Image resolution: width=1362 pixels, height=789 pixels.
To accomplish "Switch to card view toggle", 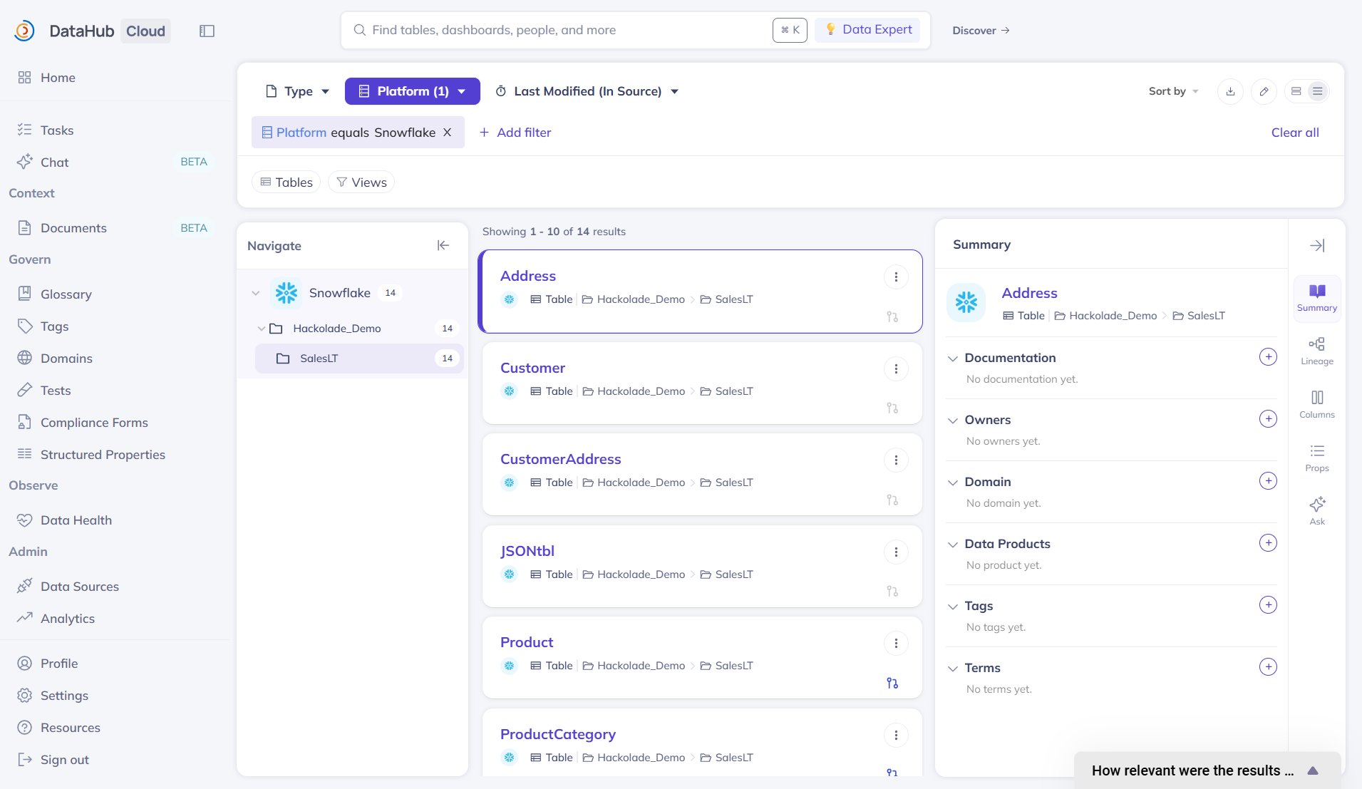I will click(1296, 91).
